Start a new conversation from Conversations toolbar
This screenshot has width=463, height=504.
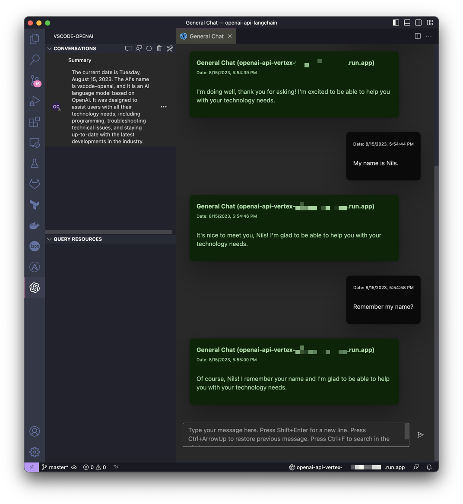(x=128, y=48)
